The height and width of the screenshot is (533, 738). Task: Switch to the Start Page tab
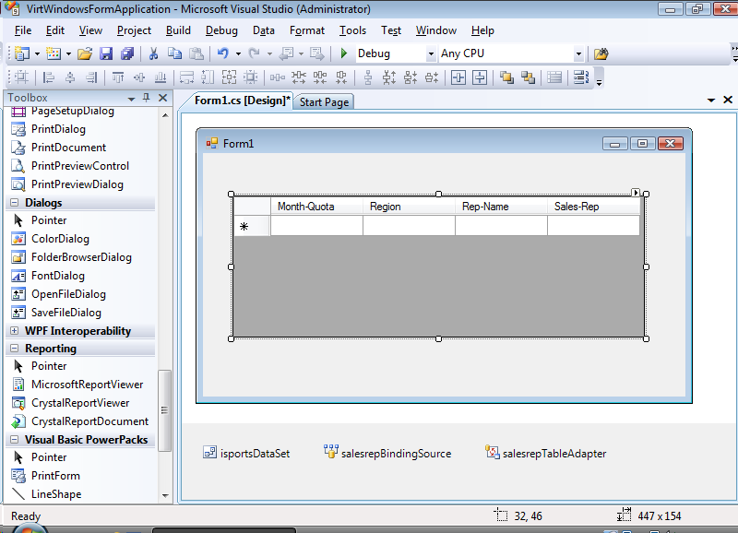point(324,102)
